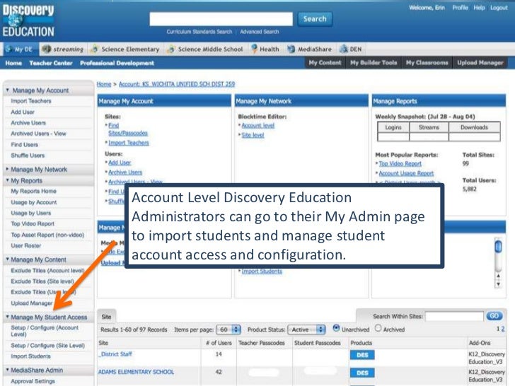Select the Unarchived radio button

(x=336, y=328)
